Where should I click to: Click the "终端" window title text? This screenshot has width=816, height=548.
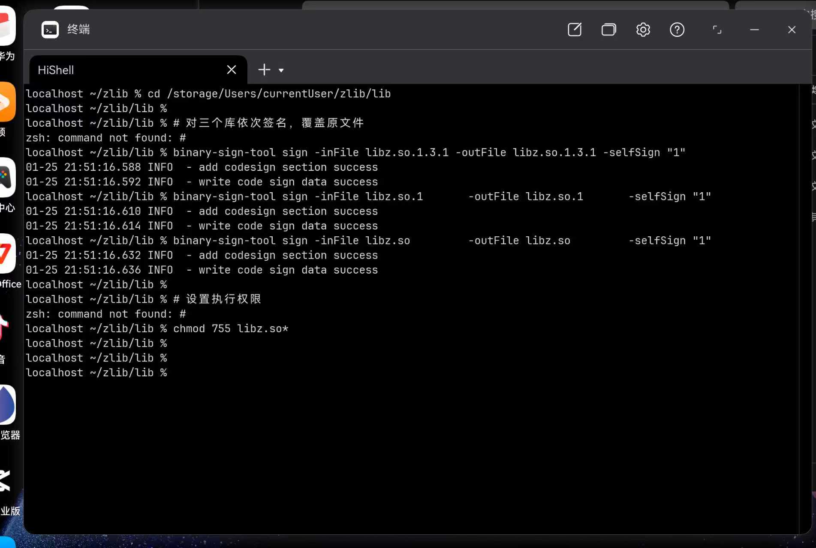pos(78,30)
